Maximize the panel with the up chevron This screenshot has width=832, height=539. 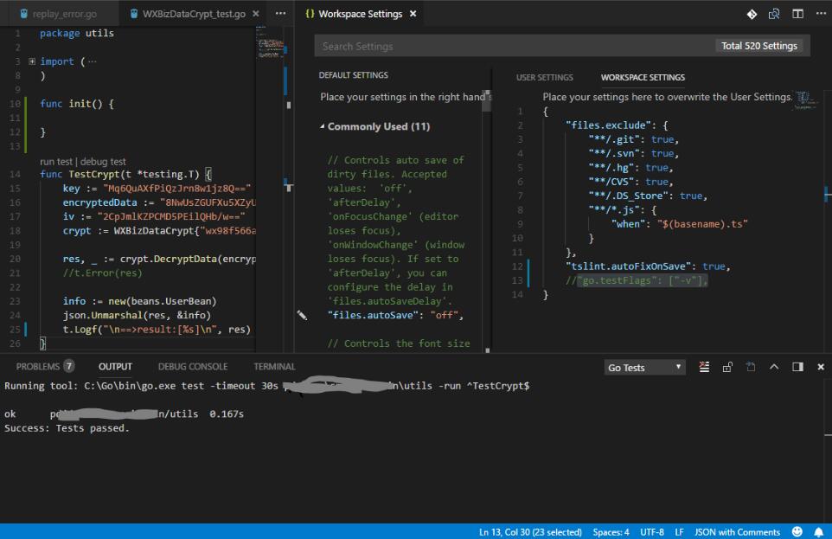tap(774, 367)
